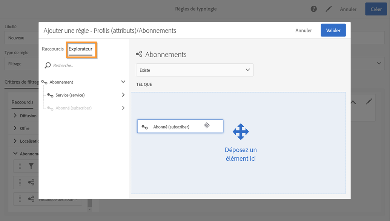Focus the Recherche search field

[87, 66]
